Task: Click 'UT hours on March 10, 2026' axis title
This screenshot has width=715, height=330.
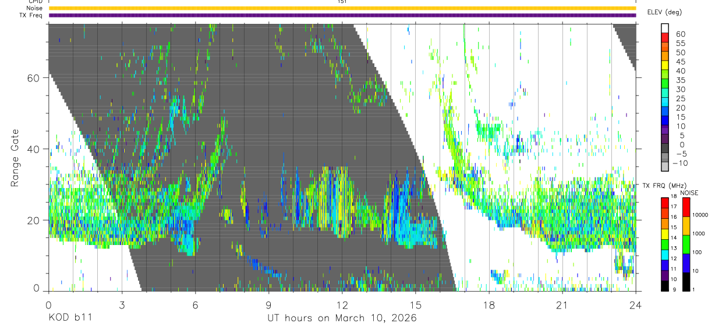Action: point(342,318)
